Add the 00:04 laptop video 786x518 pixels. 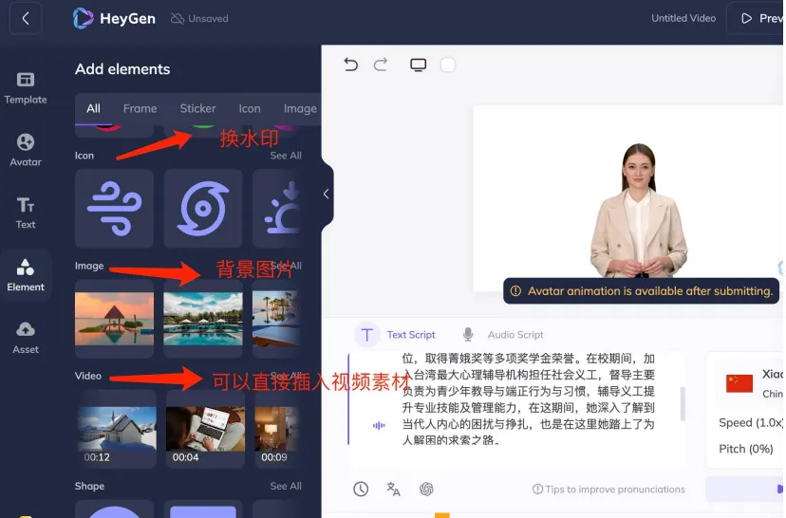[205, 430]
